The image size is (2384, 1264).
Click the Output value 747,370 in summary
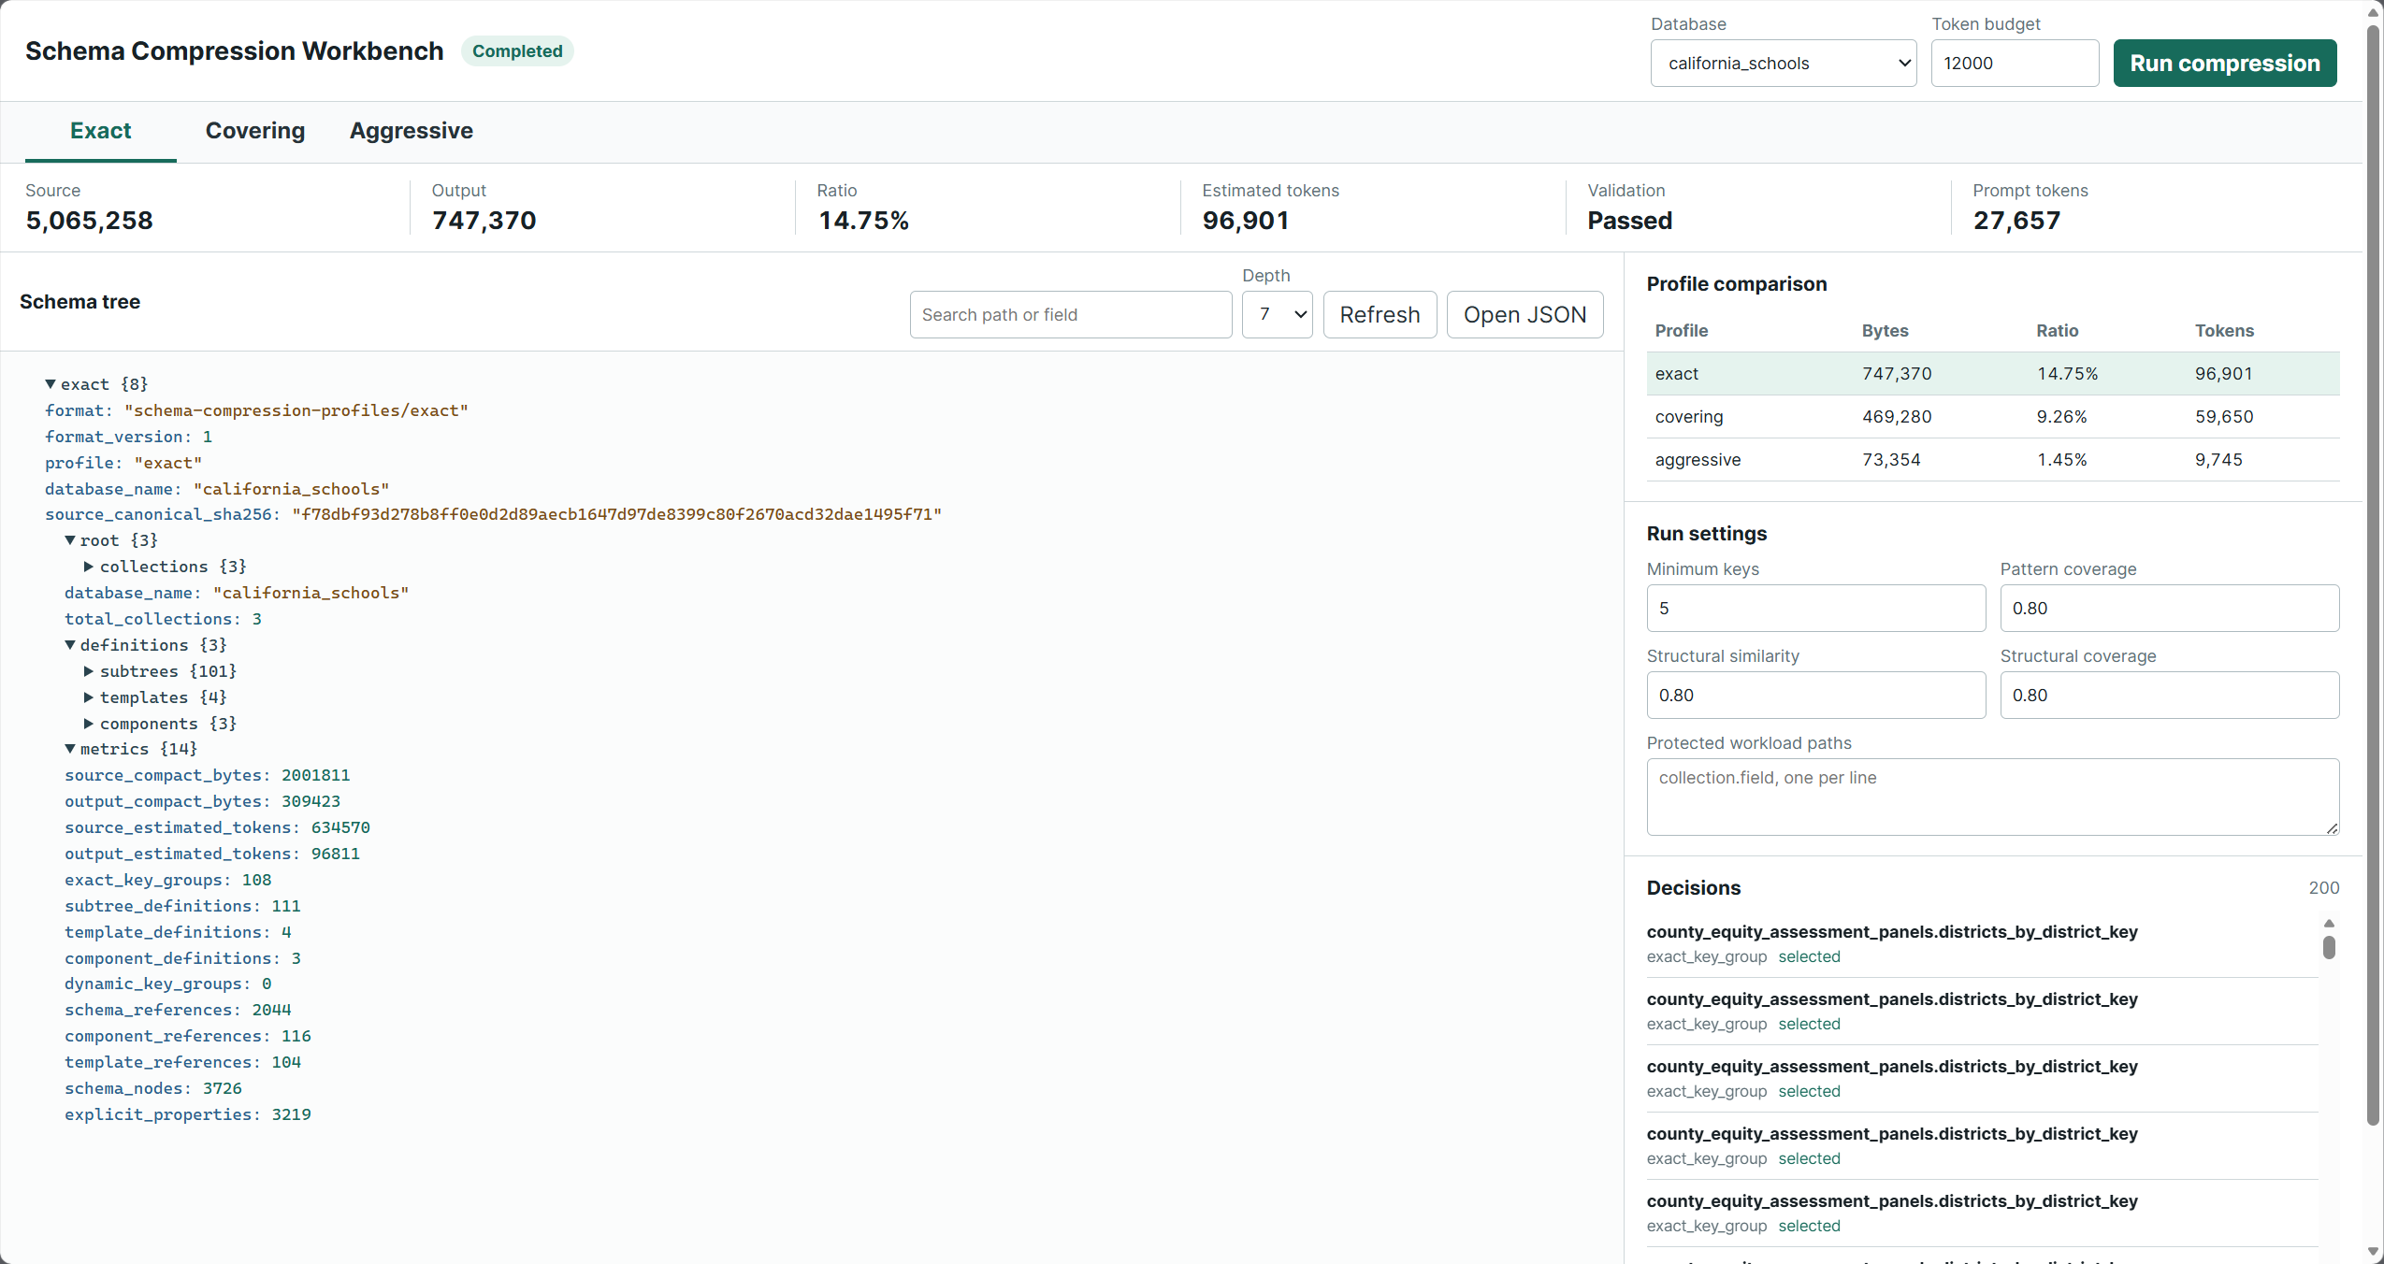coord(484,221)
